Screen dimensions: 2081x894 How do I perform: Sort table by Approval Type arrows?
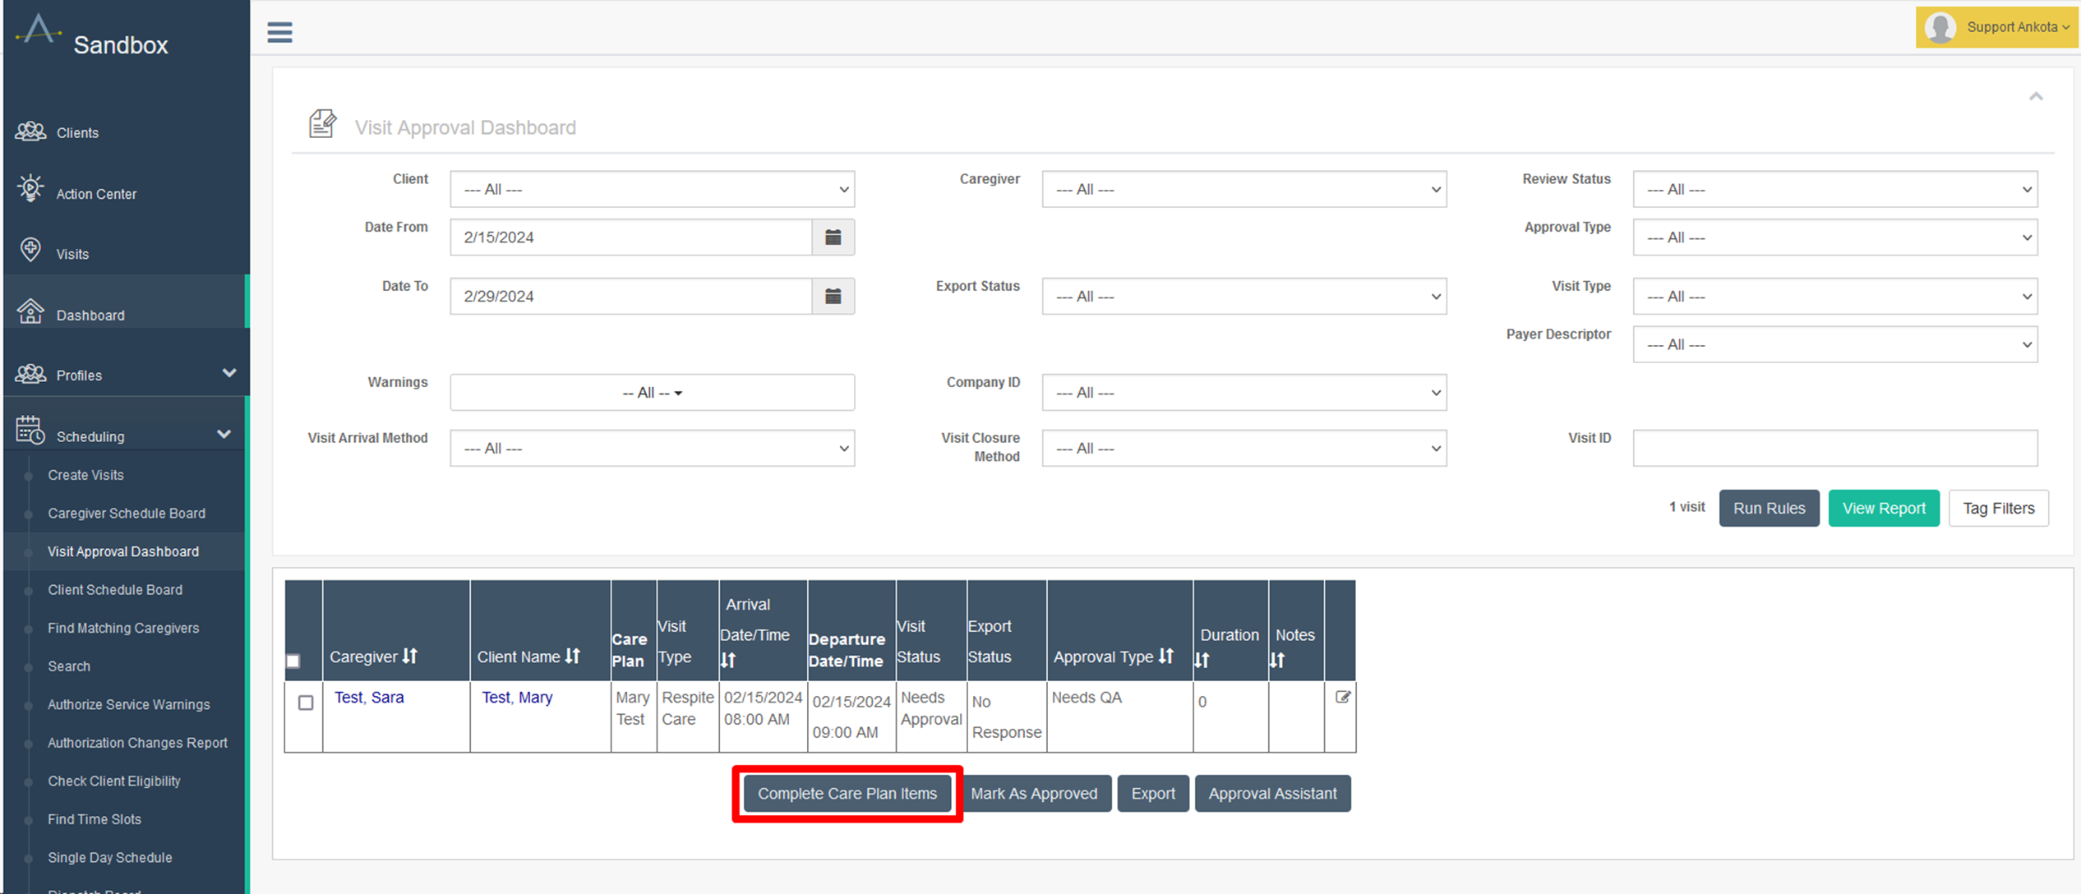pos(1166,656)
